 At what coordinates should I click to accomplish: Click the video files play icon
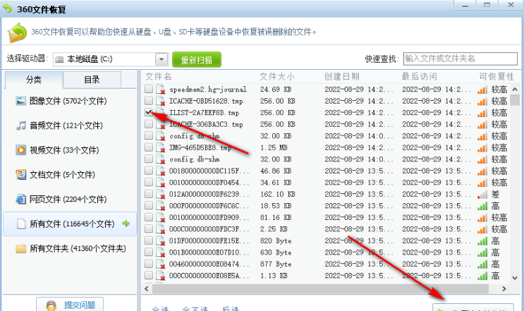(x=21, y=150)
